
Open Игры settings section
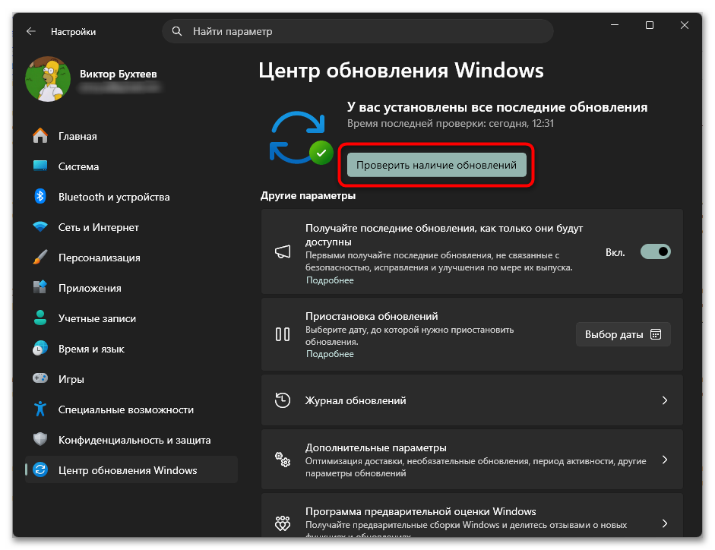coord(131,379)
